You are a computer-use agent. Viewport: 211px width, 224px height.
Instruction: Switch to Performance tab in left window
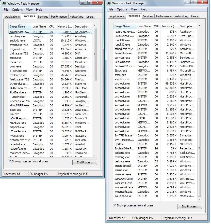click(x=59, y=17)
